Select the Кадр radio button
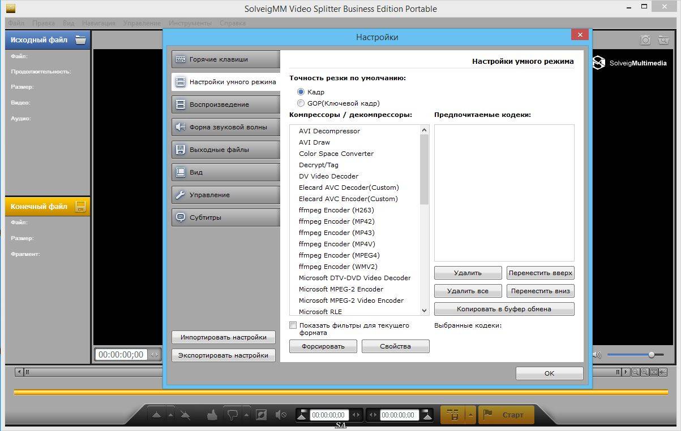The image size is (681, 431). point(301,92)
